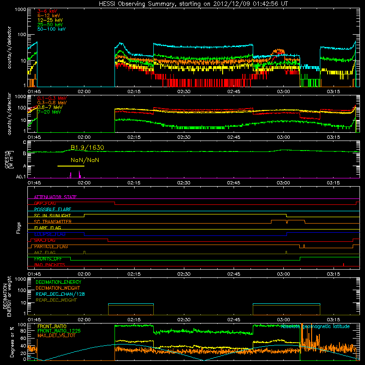Screen dimensions: 365x365
Task: Click the 12-25 keV legend entry
Action: (50, 20)
